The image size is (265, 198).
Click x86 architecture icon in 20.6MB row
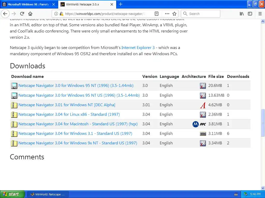pos(203,86)
